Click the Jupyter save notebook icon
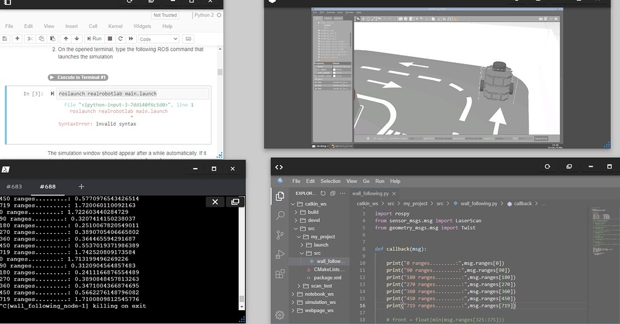Viewport: 620px width, 324px height. tap(5, 39)
